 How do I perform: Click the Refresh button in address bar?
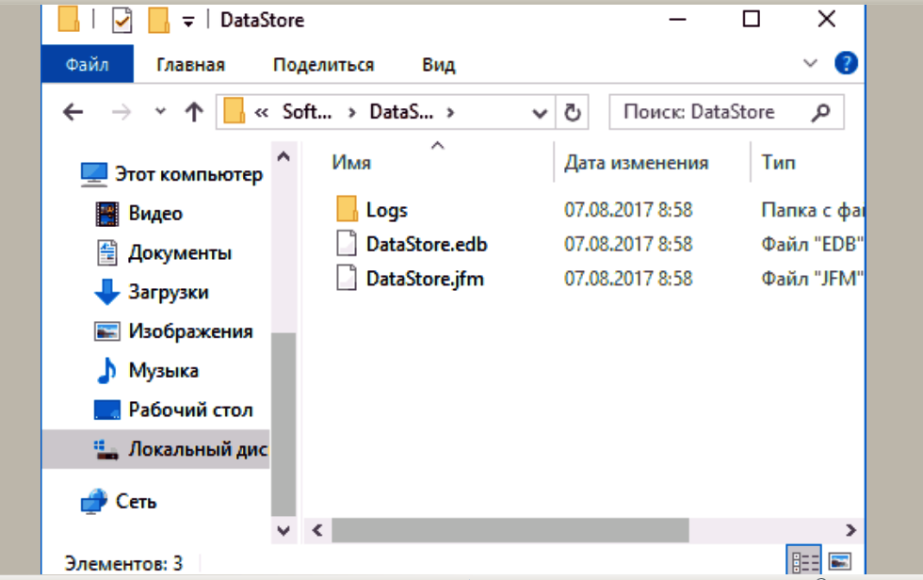(571, 112)
